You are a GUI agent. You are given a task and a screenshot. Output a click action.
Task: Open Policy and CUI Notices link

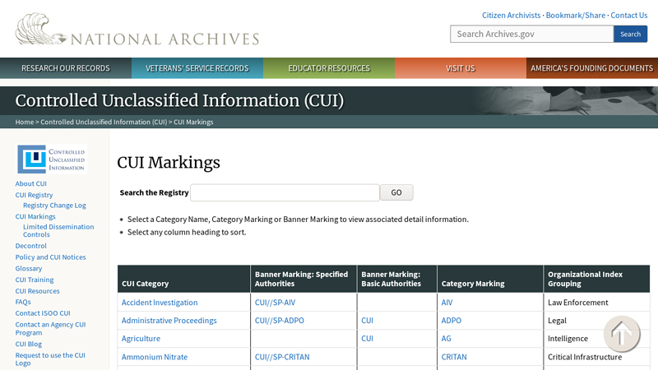click(x=50, y=257)
